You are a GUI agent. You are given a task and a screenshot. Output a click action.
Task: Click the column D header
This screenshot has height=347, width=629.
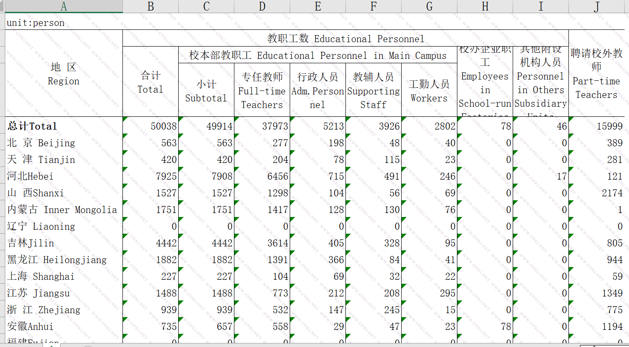point(262,6)
